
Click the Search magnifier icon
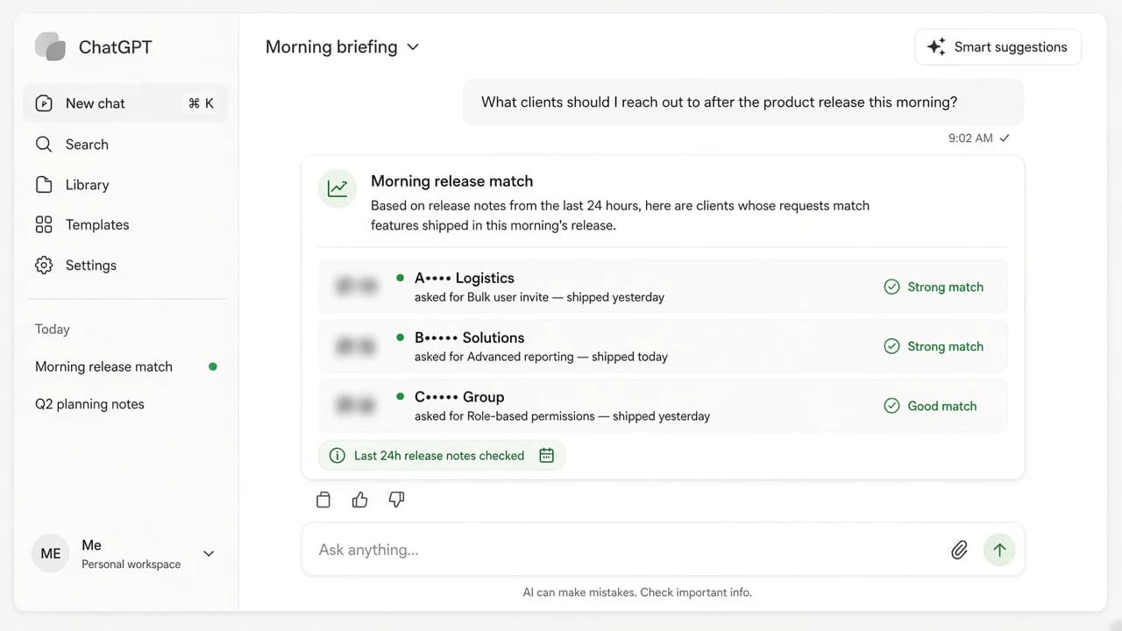point(44,145)
